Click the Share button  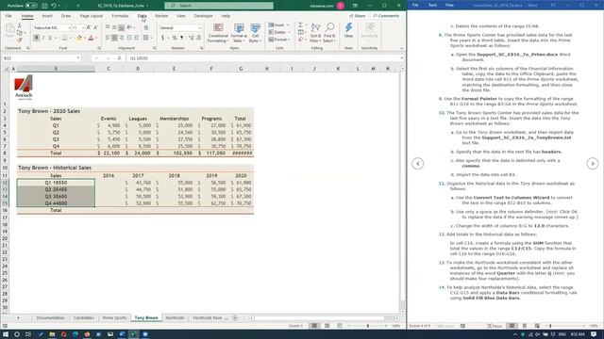(357, 16)
